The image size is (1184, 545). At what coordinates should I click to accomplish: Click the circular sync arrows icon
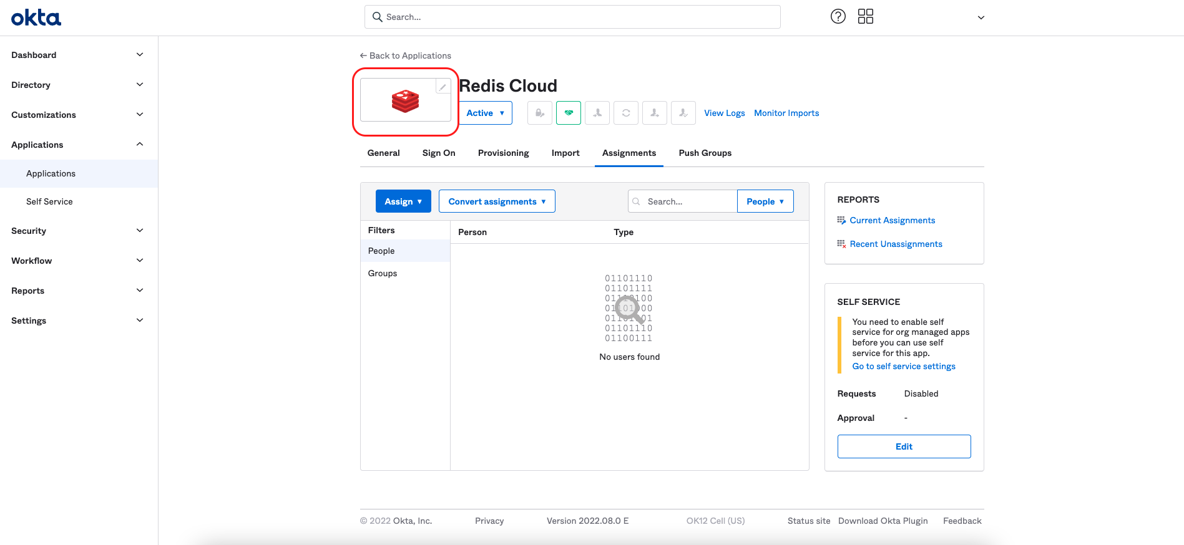coord(625,113)
